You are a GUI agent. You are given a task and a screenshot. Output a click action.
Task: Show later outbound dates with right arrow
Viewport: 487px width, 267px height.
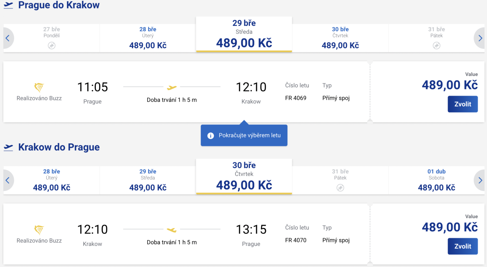(480, 38)
